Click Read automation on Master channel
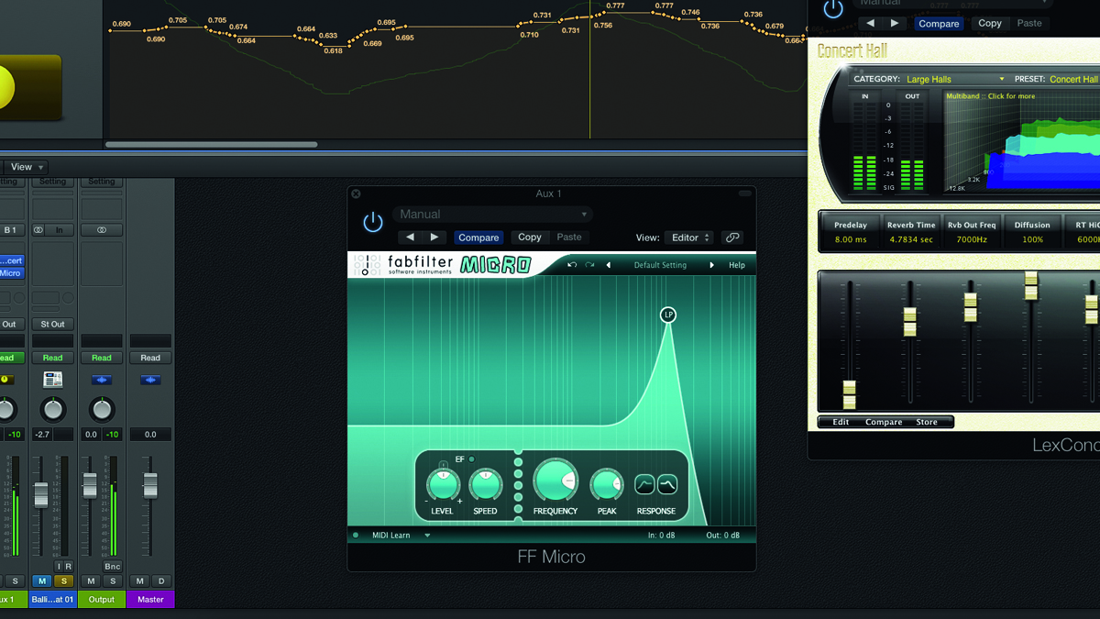This screenshot has width=1100, height=619. [x=150, y=358]
